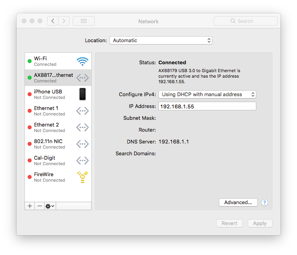Click the Ethernet 1 arrows icon
Screen dimensions: 297x255
click(x=83, y=111)
